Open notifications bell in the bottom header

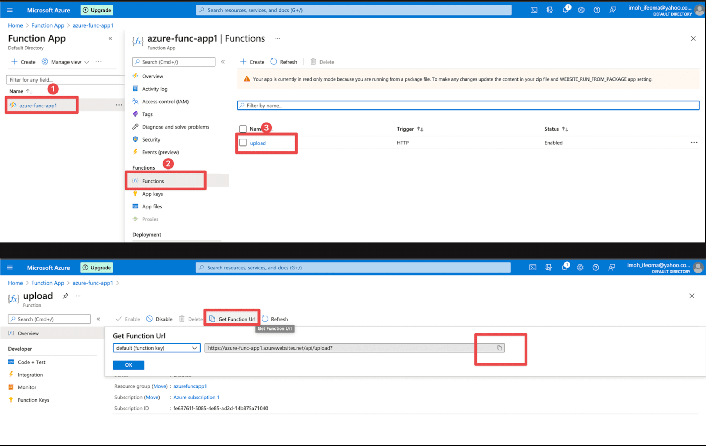pyautogui.click(x=564, y=267)
